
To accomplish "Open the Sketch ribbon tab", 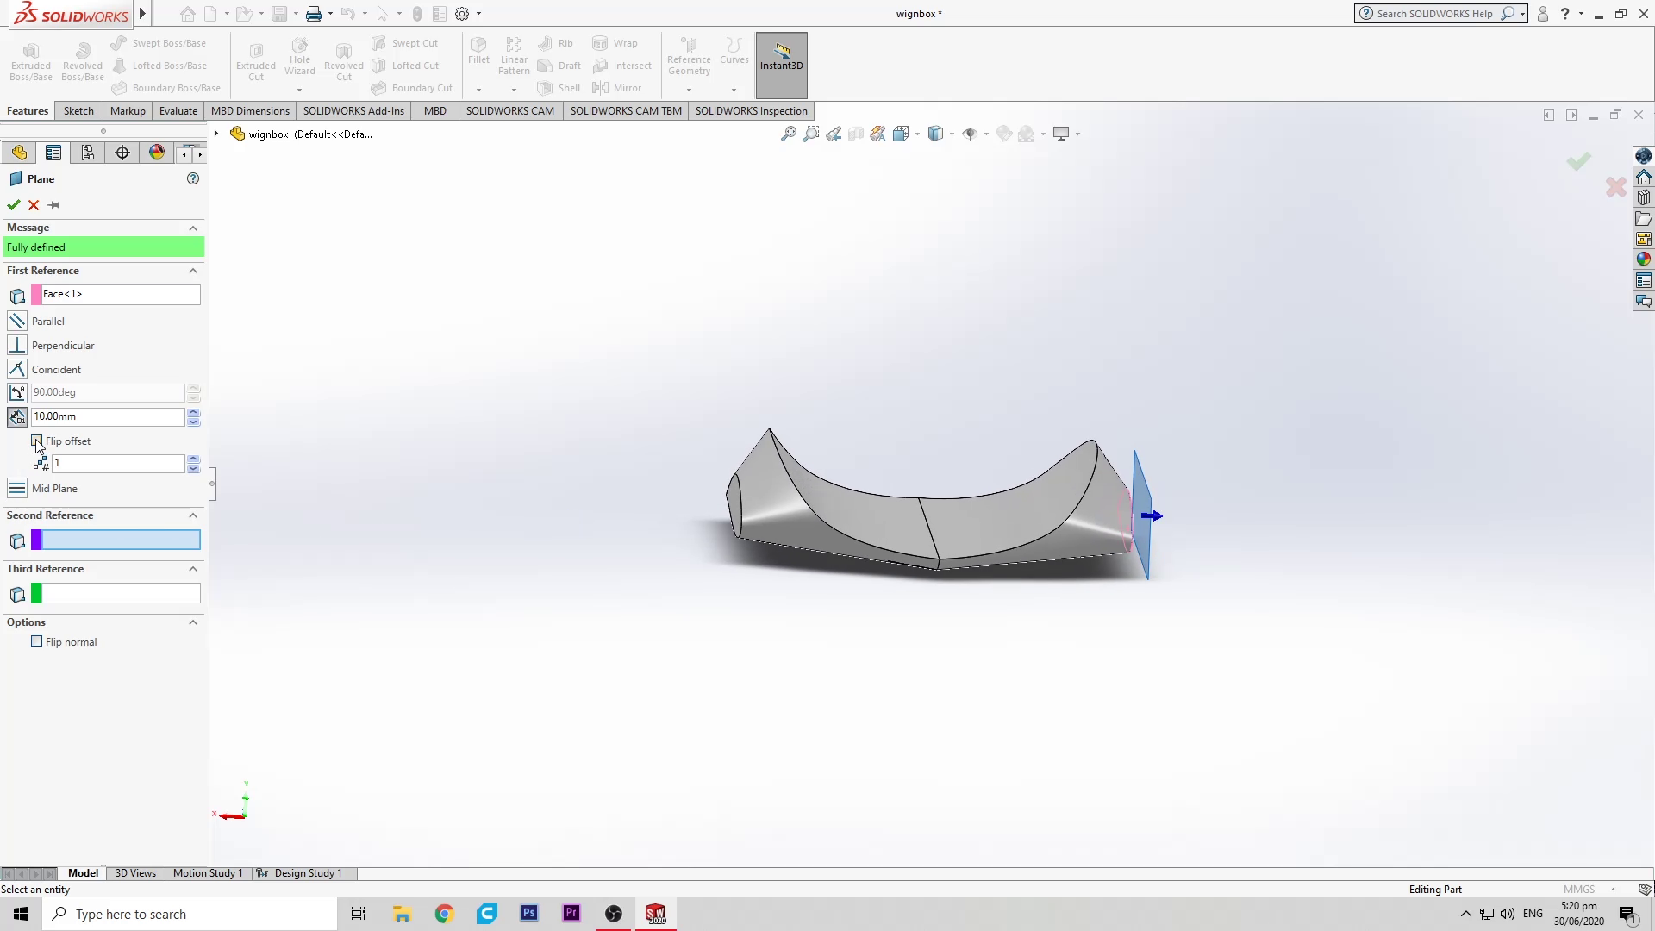I will (78, 110).
